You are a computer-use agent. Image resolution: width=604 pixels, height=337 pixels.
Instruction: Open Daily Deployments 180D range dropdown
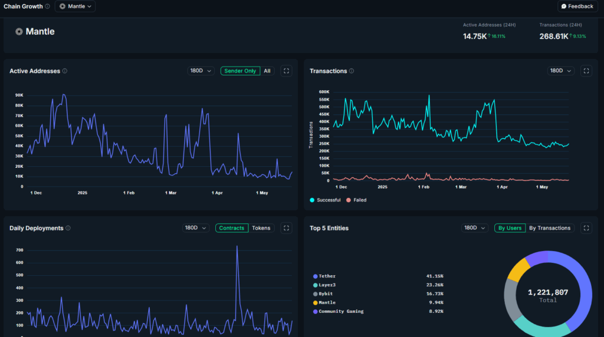coord(196,228)
